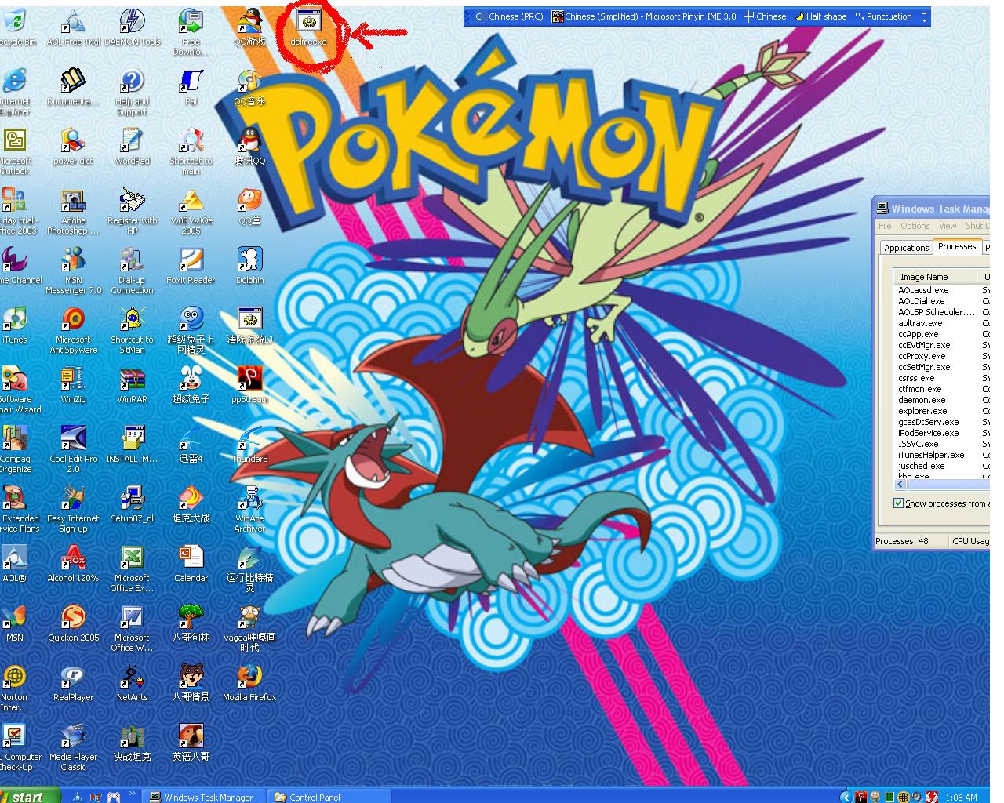Image resolution: width=1004 pixels, height=803 pixels.
Task: Toggle the 中 Chinese input mode button
Action: [x=764, y=16]
